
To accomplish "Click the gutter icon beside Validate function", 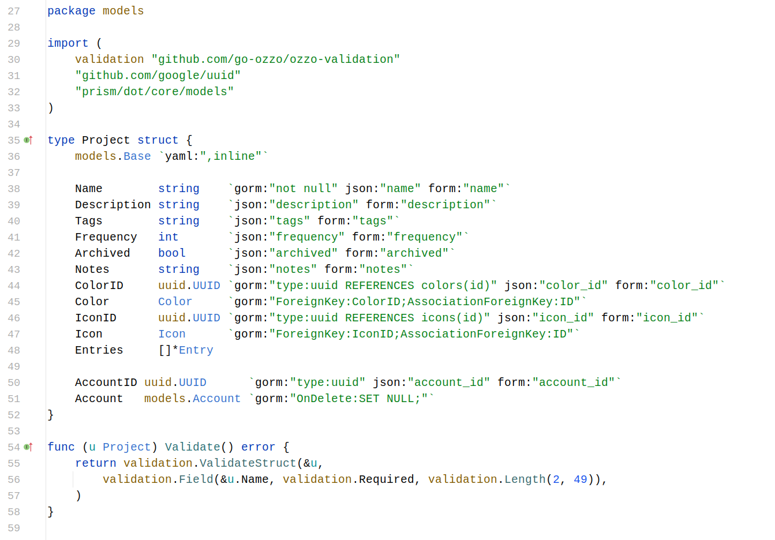I will [x=28, y=447].
